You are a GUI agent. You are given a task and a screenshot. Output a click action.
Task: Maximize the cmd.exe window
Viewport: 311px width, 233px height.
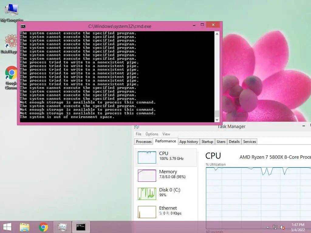[202, 25]
